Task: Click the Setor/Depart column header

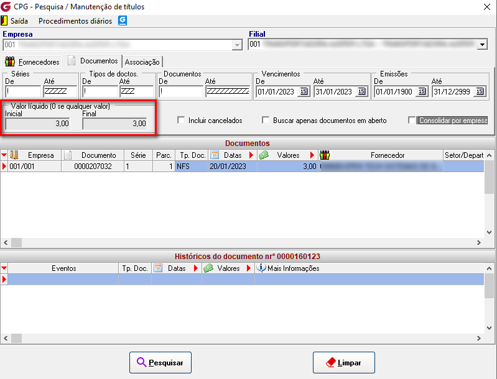Action: coord(463,155)
